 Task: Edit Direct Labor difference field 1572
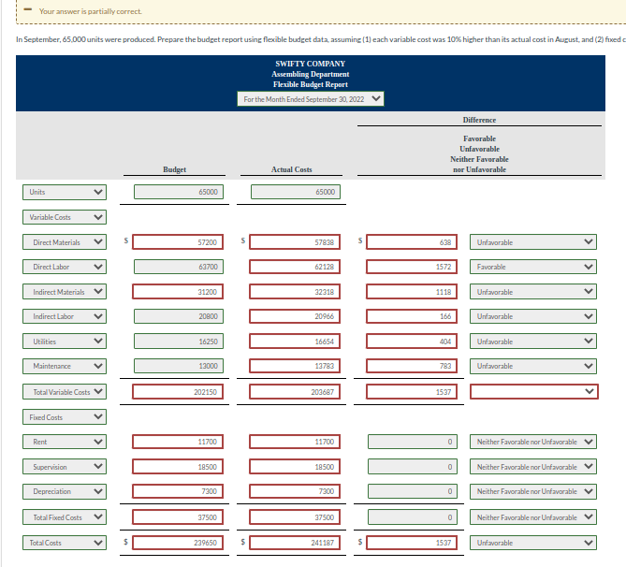coord(412,267)
